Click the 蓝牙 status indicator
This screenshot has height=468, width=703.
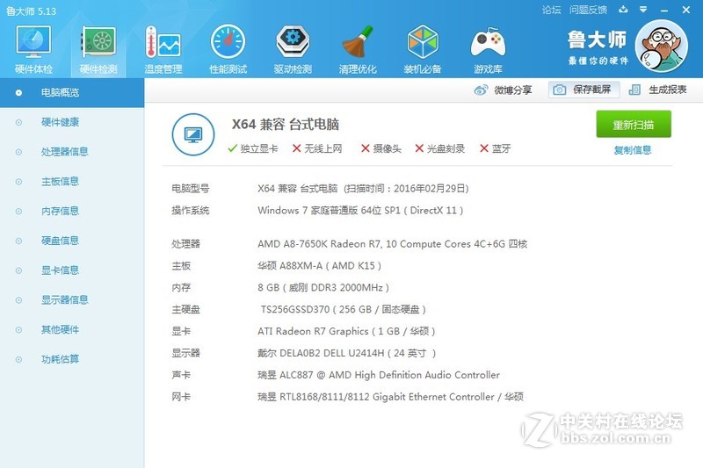tap(496, 148)
